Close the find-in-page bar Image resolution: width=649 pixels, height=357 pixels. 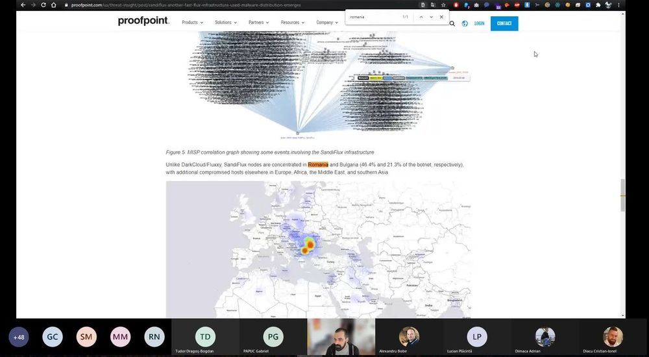441,17
